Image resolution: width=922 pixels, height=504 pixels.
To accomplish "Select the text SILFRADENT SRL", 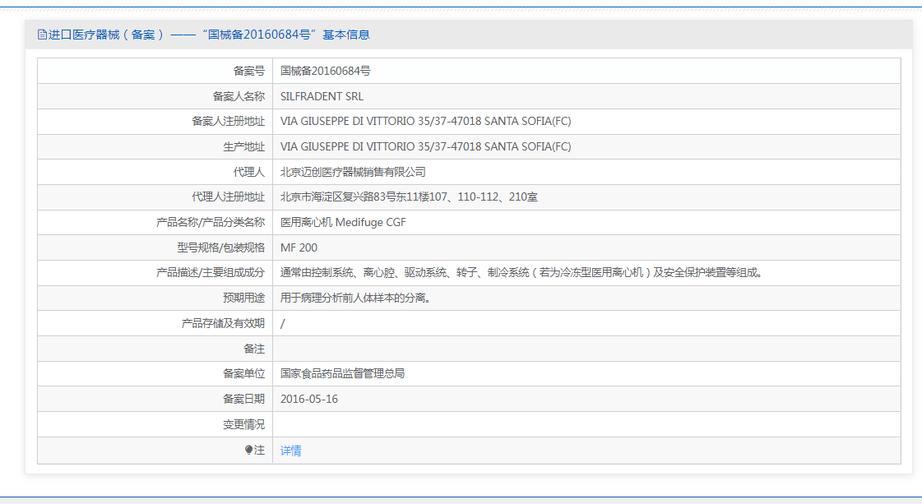I will 322,96.
